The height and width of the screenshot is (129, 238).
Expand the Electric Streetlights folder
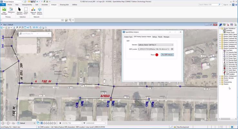(220, 46)
